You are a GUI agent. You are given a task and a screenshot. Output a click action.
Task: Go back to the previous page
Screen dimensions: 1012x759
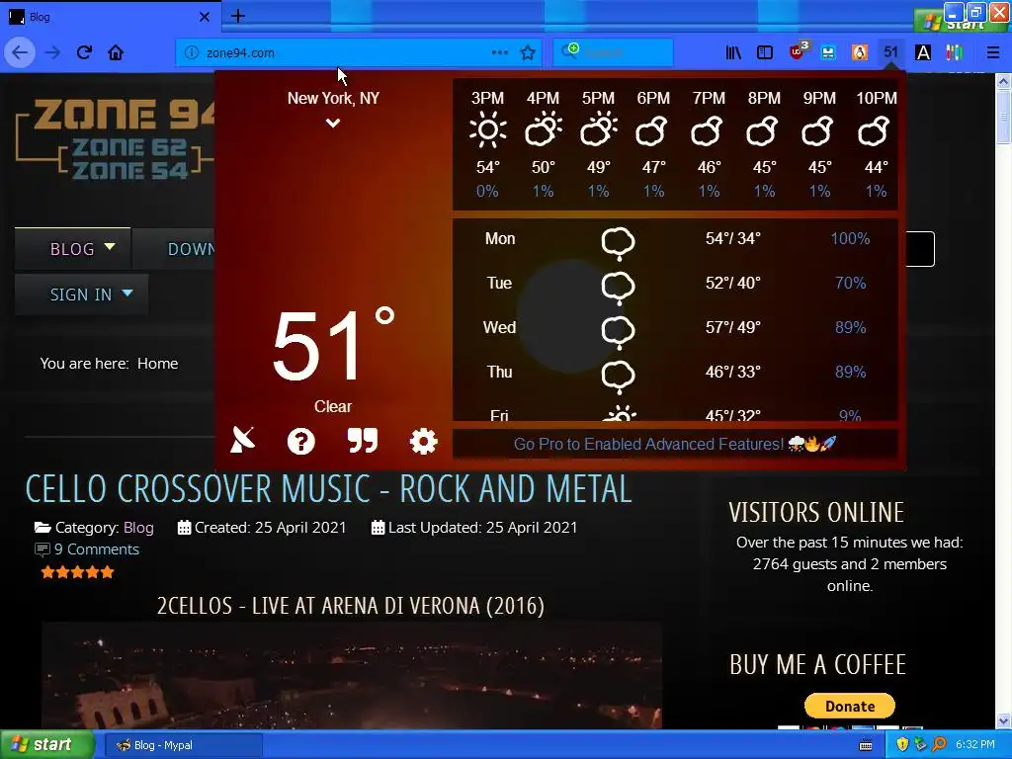click(20, 53)
